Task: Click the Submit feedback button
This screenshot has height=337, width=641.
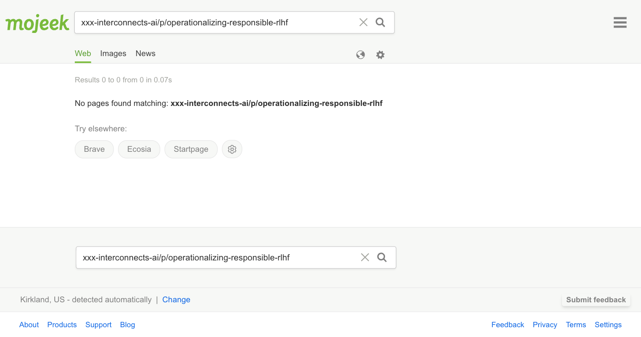Action: point(596,300)
